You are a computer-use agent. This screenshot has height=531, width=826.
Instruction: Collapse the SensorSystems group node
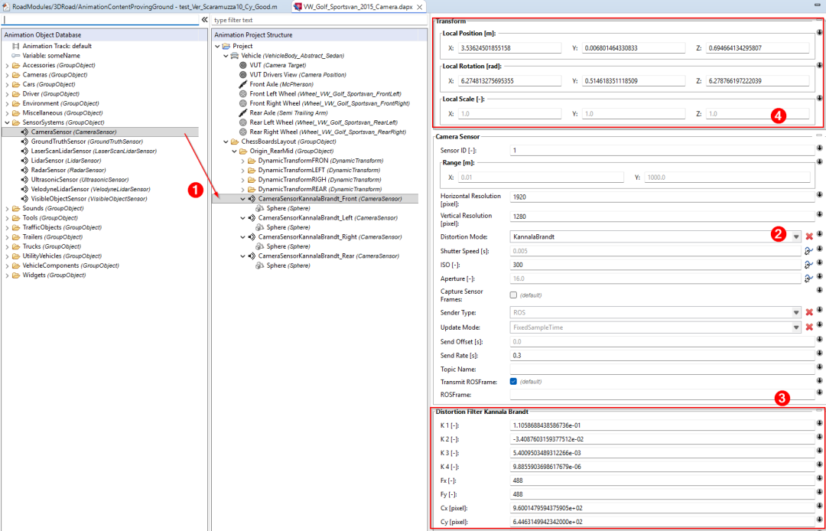point(7,122)
